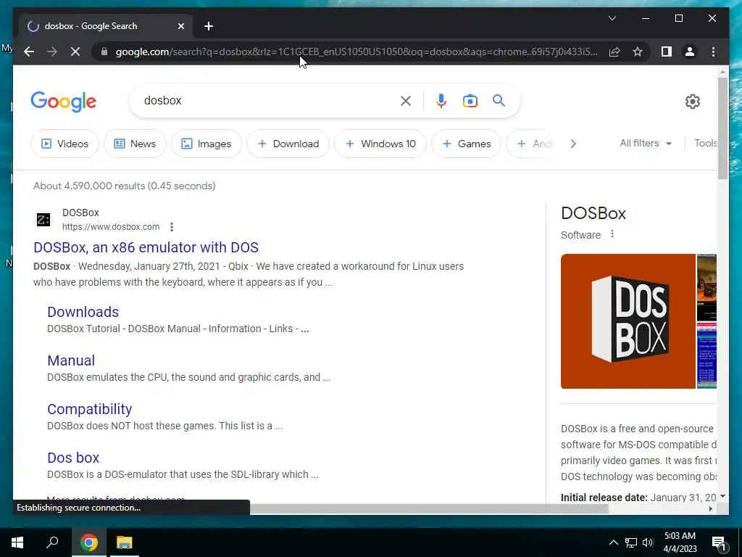Open tab search chevron in title bar
Screen dimensions: 742x557
tap(612, 18)
